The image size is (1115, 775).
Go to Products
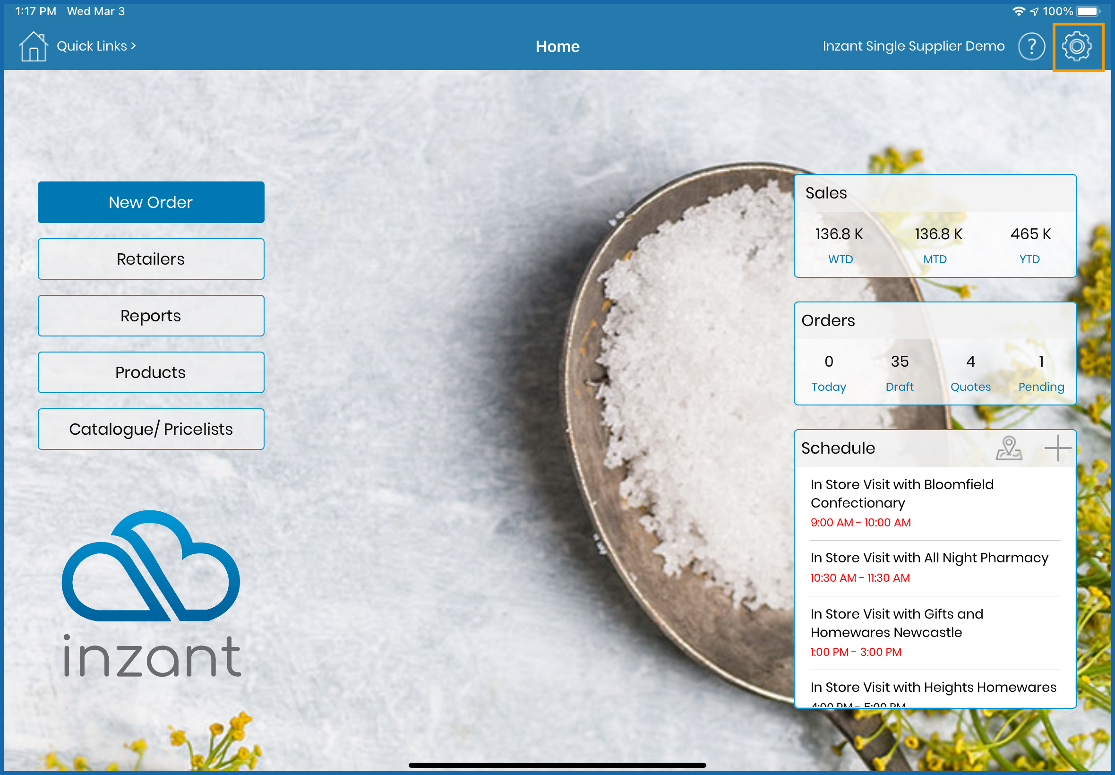[x=151, y=372]
